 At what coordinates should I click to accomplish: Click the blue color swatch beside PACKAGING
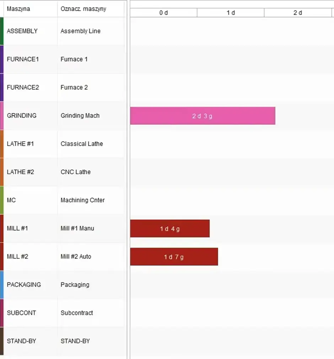[2, 285]
